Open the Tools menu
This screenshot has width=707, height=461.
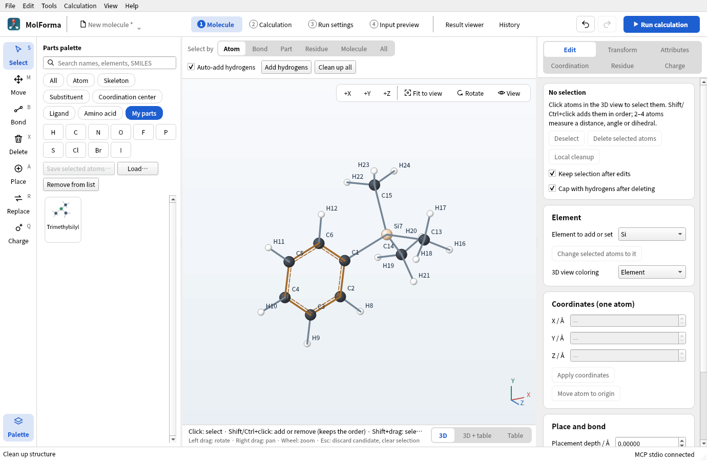[49, 6]
